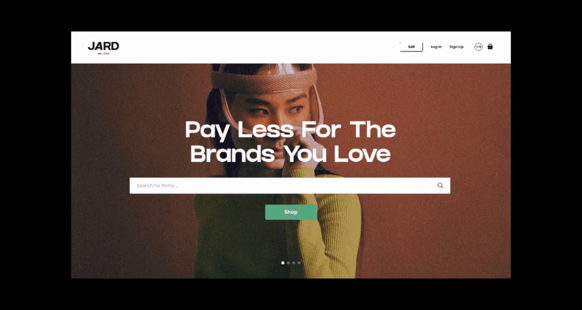Click the 'est.' tagline under logo
Image resolution: width=582 pixels, height=310 pixels.
tap(103, 53)
